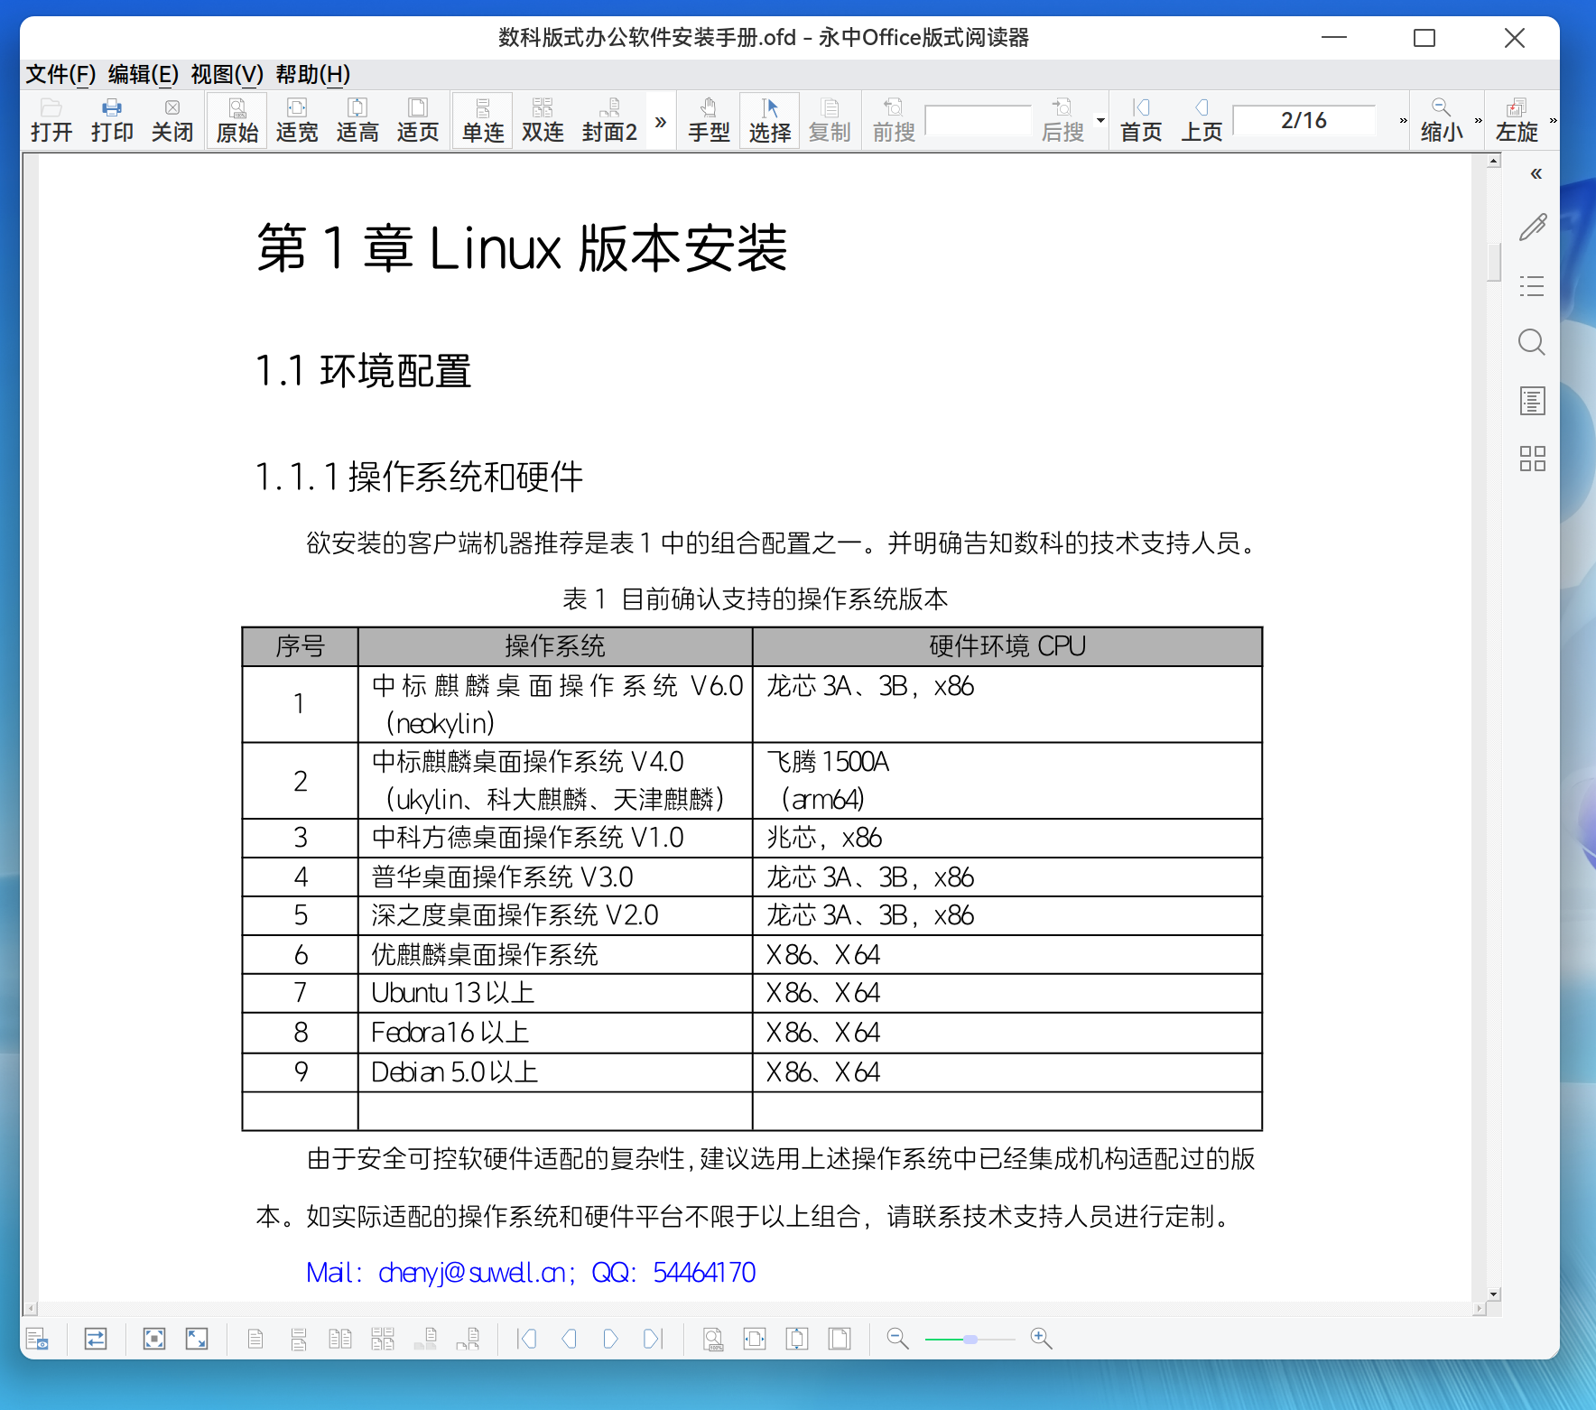Click the 复制 copy toolbar button
This screenshot has width=1596, height=1410.
(x=830, y=120)
